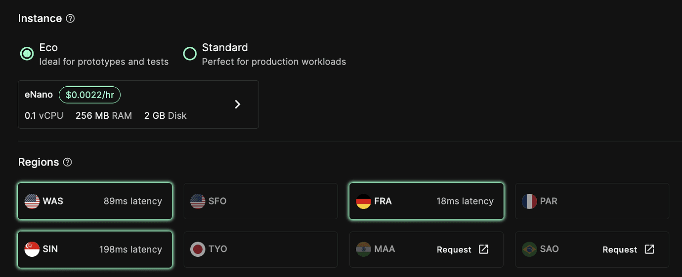Click the German flag icon for FRA
Viewport: 682px width, 277px height.
click(363, 201)
